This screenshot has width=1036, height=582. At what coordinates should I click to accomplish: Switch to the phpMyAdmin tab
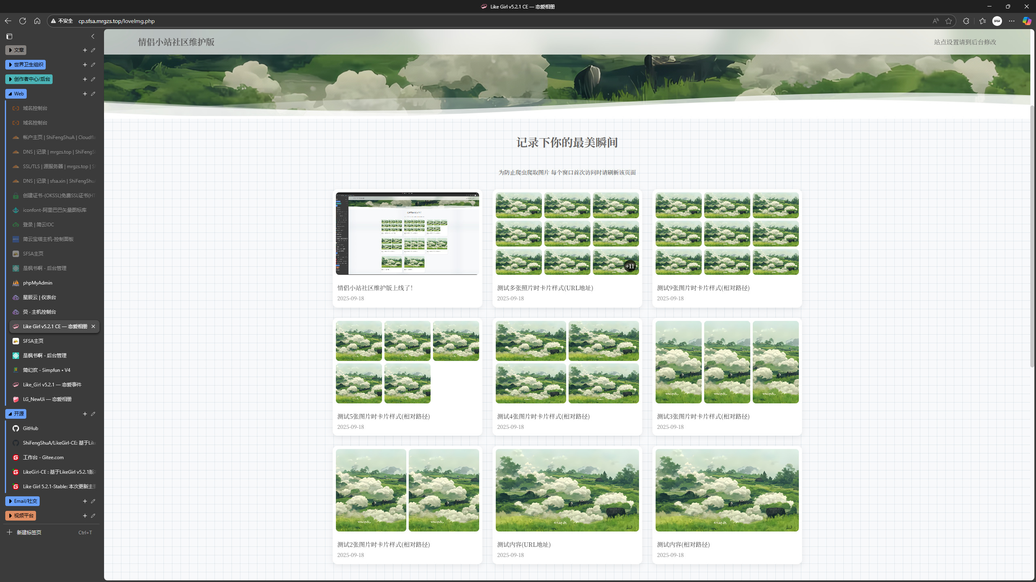tap(38, 283)
